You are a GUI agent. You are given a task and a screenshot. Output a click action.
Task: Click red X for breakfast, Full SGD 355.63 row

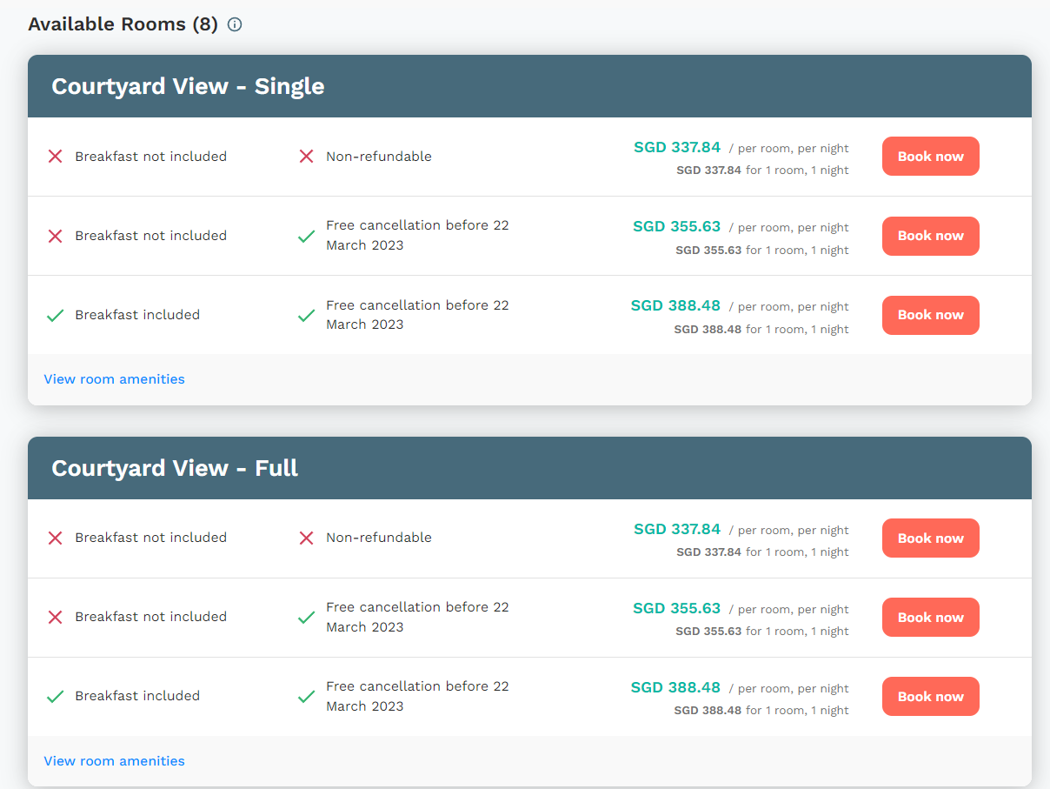(55, 617)
